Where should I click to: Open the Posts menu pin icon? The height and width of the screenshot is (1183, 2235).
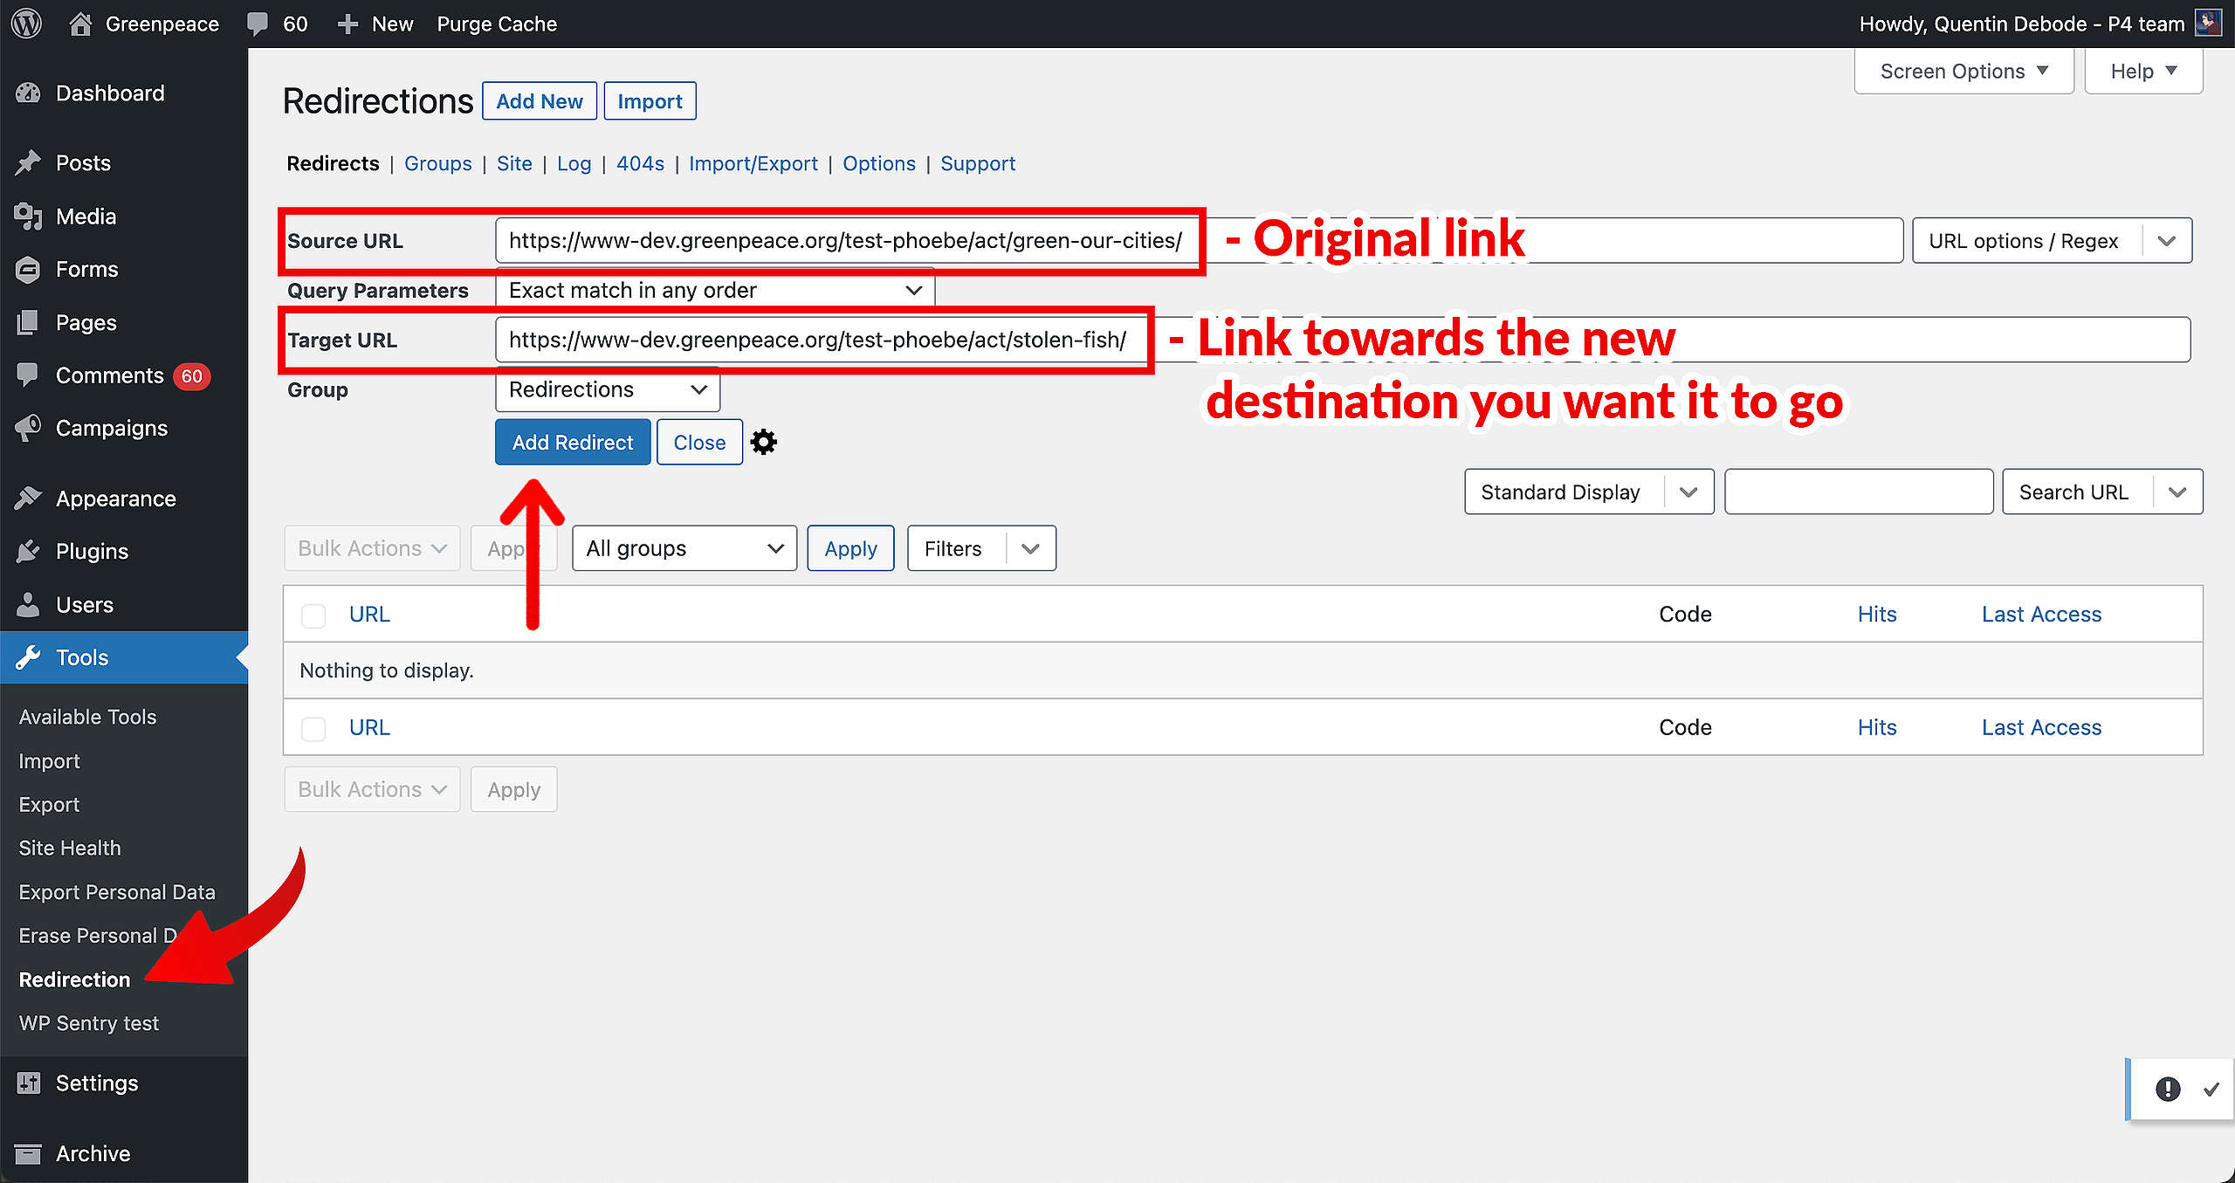28,163
